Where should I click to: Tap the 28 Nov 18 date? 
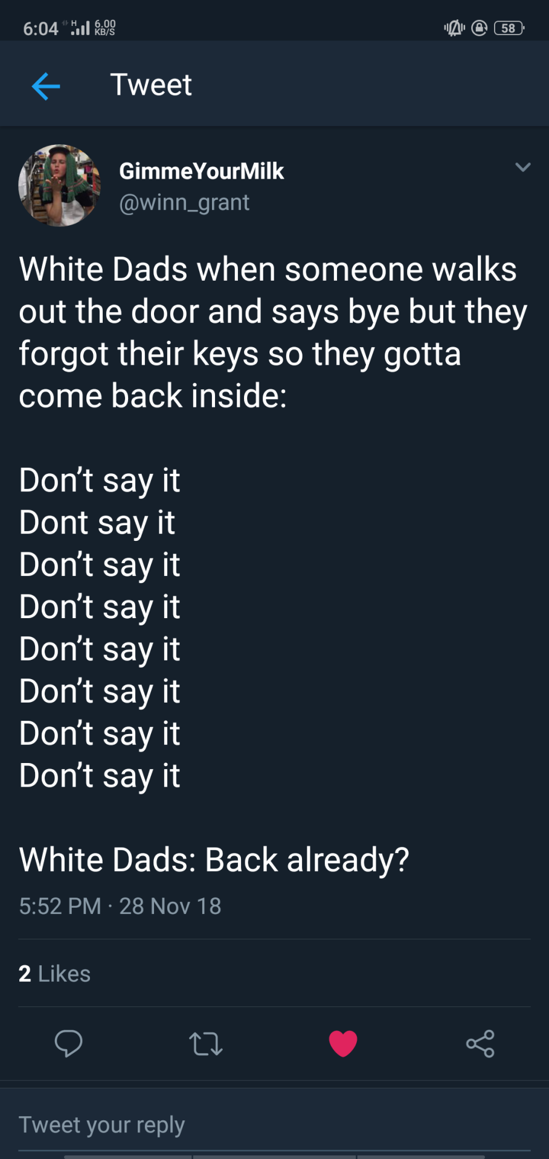(x=170, y=906)
